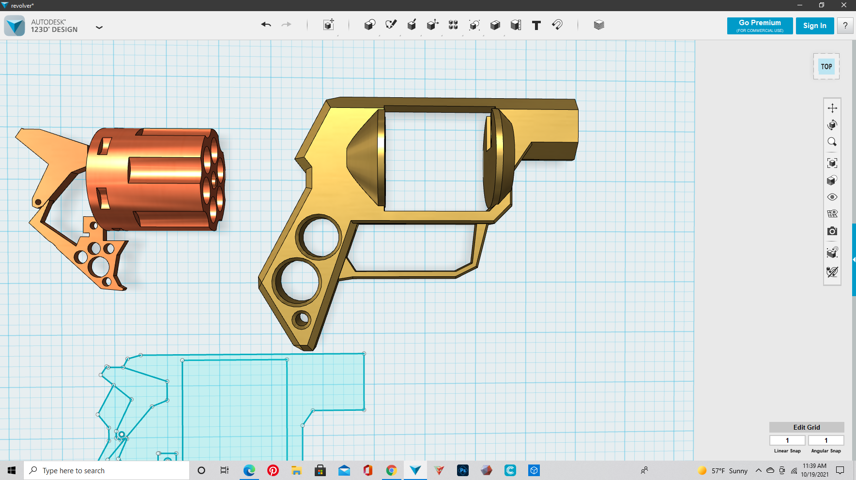Click the Go Premium button

click(x=759, y=25)
